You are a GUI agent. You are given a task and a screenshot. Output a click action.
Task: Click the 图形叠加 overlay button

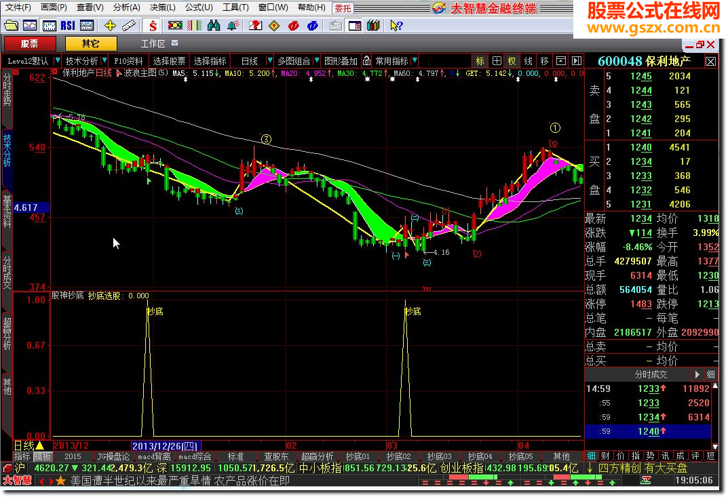pyautogui.click(x=341, y=61)
